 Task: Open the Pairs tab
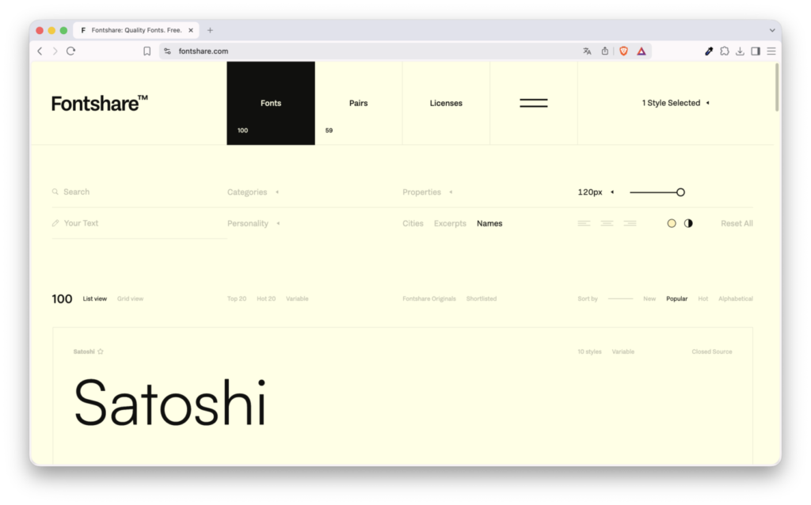(x=358, y=103)
